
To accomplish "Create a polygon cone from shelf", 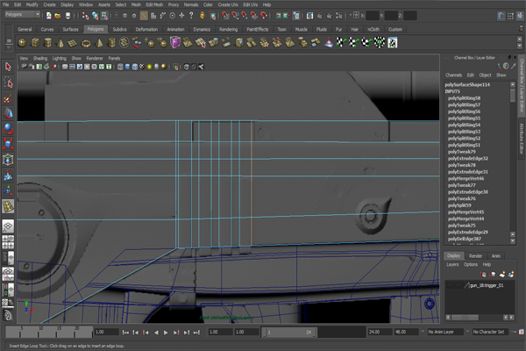I will click(60, 43).
